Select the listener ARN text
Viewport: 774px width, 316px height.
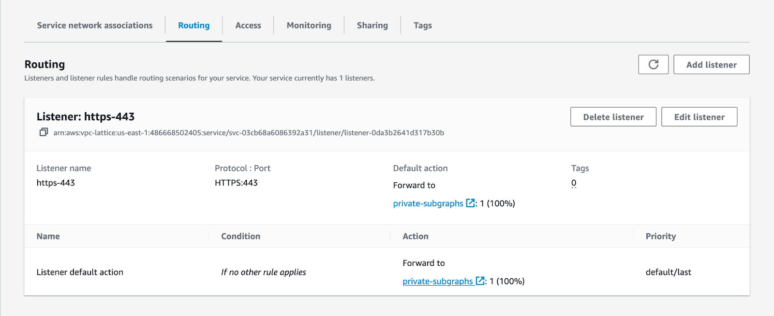pos(249,132)
